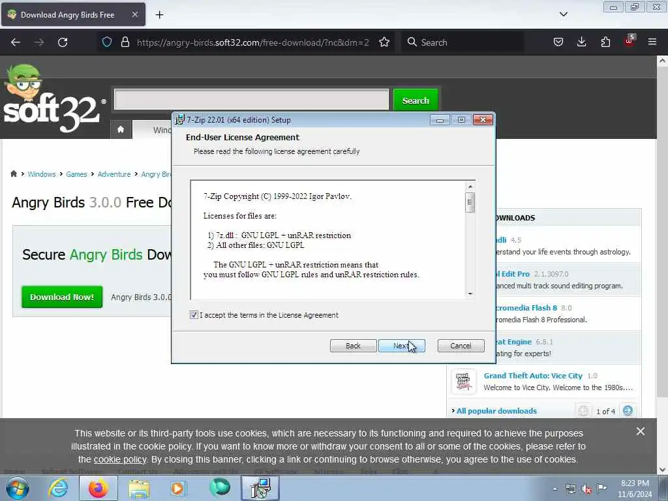Viewport: 668px width, 501px height.
Task: Click the next page arrow beside 1 of 4
Action: [x=628, y=411]
